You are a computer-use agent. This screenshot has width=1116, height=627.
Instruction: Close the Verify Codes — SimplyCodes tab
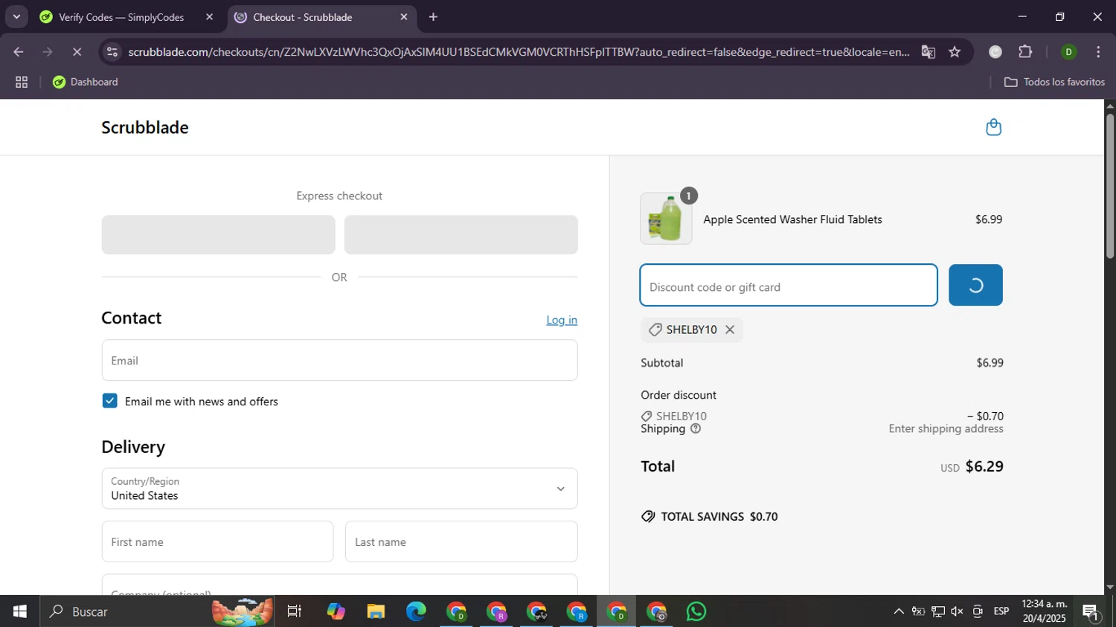pyautogui.click(x=209, y=17)
